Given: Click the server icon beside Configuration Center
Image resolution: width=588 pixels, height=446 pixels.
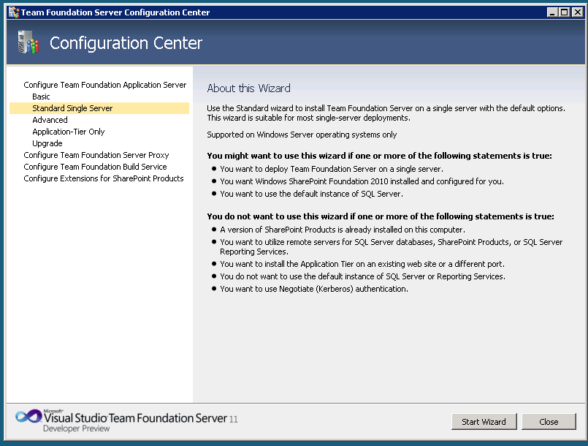Looking at the screenshot, I should (26, 43).
